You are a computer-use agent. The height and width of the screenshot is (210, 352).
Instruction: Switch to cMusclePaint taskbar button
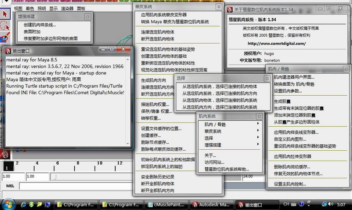166,205
